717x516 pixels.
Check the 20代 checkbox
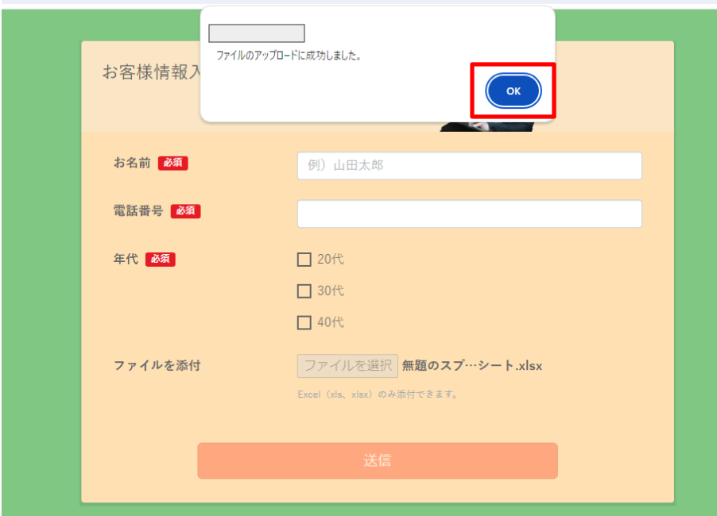pyautogui.click(x=304, y=260)
